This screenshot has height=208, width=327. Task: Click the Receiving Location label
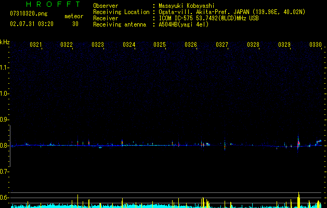coord(121,12)
